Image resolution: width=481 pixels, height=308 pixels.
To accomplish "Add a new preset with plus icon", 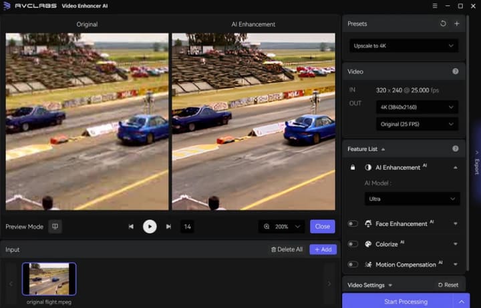I will tap(457, 23).
